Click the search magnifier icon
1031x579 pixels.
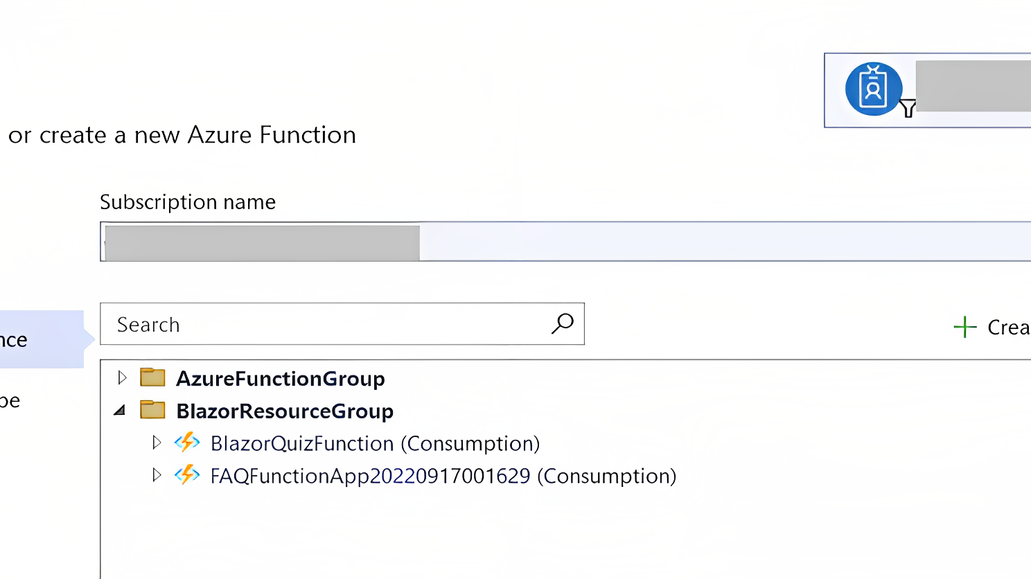pos(563,323)
